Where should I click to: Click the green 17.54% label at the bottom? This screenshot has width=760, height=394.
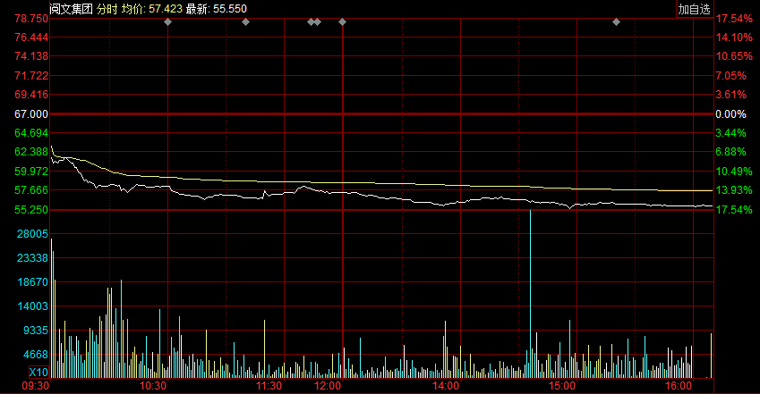(x=734, y=210)
